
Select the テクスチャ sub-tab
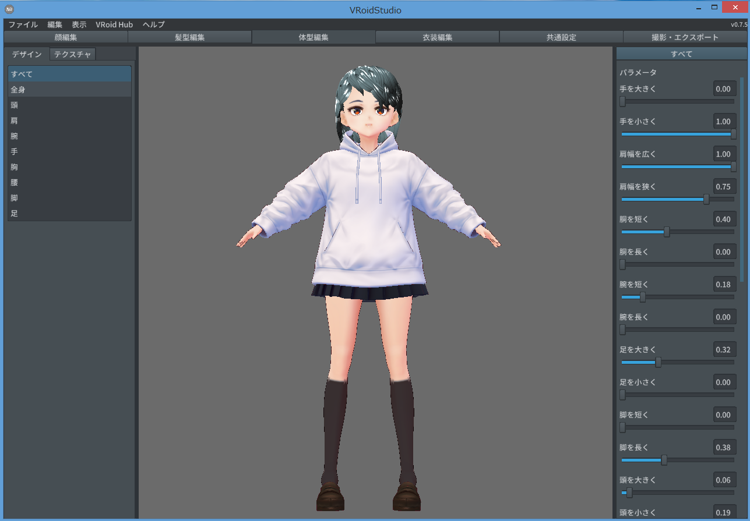73,54
